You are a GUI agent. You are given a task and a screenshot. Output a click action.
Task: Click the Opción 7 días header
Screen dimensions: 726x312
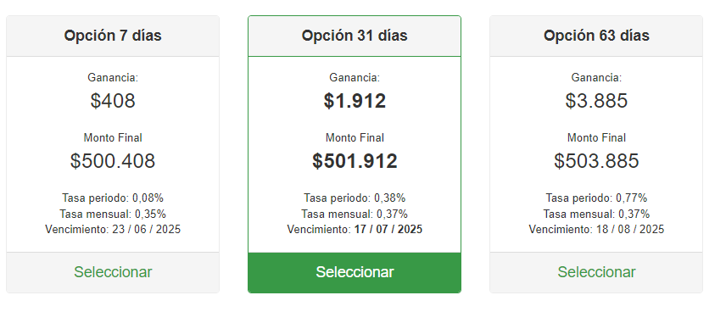click(x=113, y=36)
